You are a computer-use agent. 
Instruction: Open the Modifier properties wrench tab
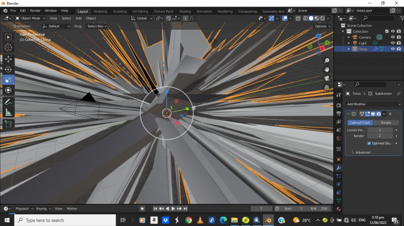coord(338,168)
